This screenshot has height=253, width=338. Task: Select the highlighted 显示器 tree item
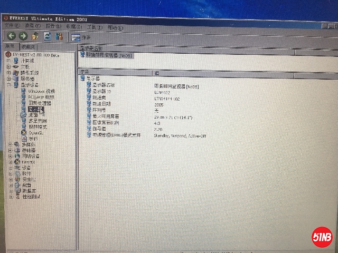tap(36, 109)
